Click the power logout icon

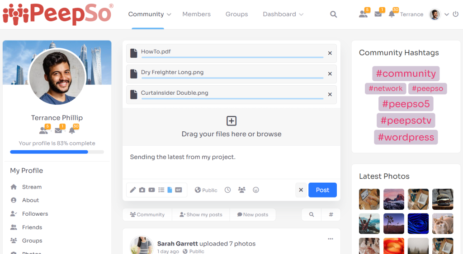(456, 14)
